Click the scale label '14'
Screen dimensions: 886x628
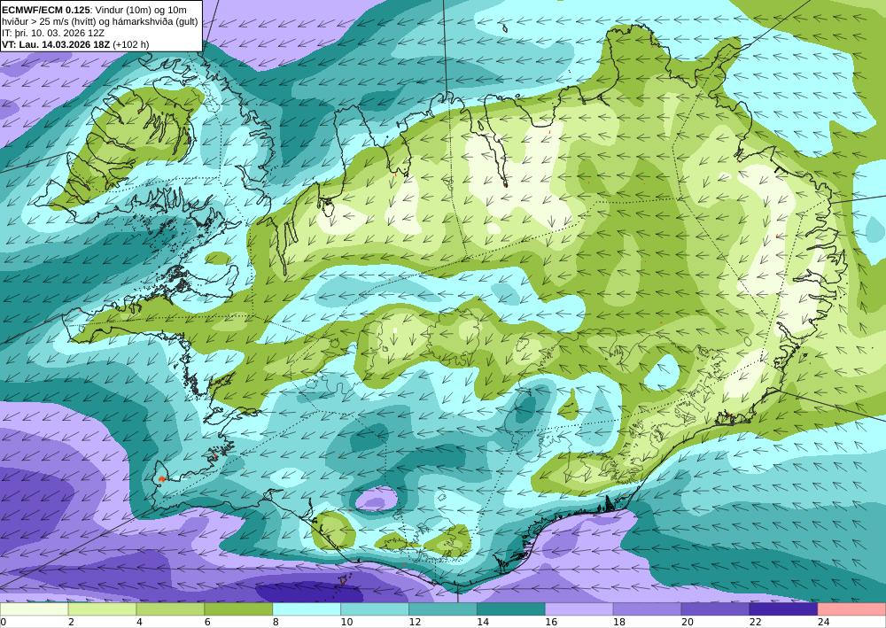483,622
